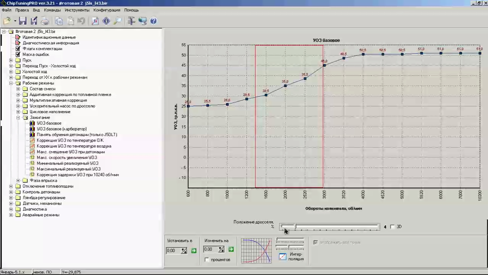Click the Изменить на value stepper
488x275 pixels.
pos(221,249)
